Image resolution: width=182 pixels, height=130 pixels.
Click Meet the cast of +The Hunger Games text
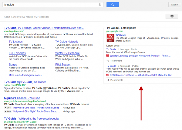[x=126, y=52]
